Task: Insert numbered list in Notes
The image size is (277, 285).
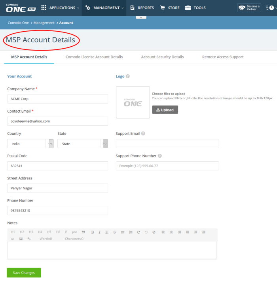Action: [131, 232]
